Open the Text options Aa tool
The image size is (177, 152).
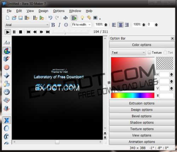point(7,43)
